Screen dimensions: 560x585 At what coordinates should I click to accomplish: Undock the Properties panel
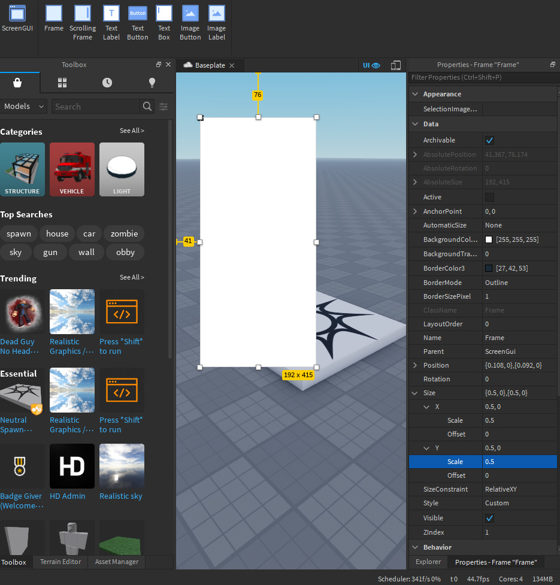pos(553,65)
